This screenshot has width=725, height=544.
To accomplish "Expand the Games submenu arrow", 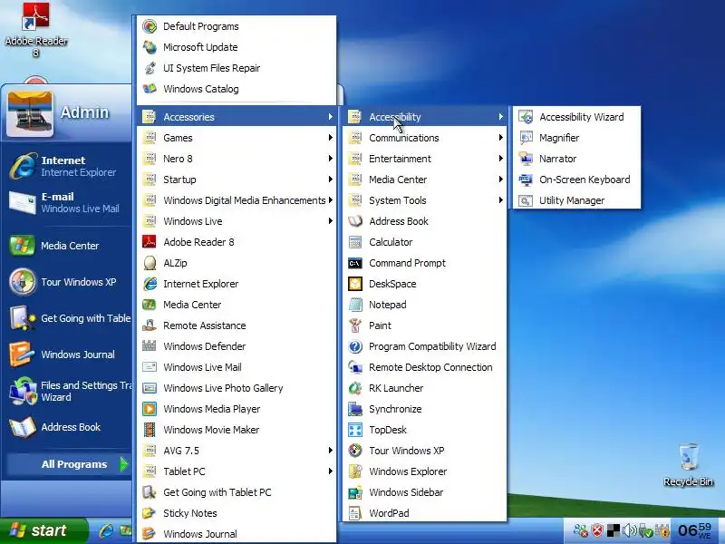I will (x=330, y=138).
